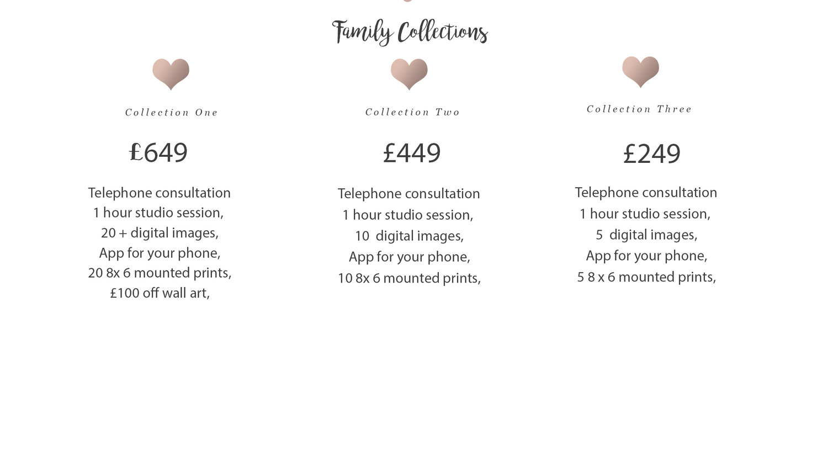Click the heart icon above Collection One
The width and height of the screenshot is (828, 466).
(x=171, y=73)
